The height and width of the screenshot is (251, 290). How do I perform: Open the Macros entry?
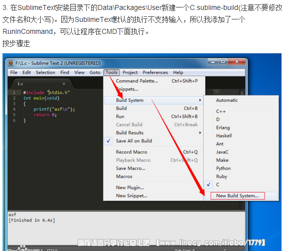pyautogui.click(x=154, y=176)
